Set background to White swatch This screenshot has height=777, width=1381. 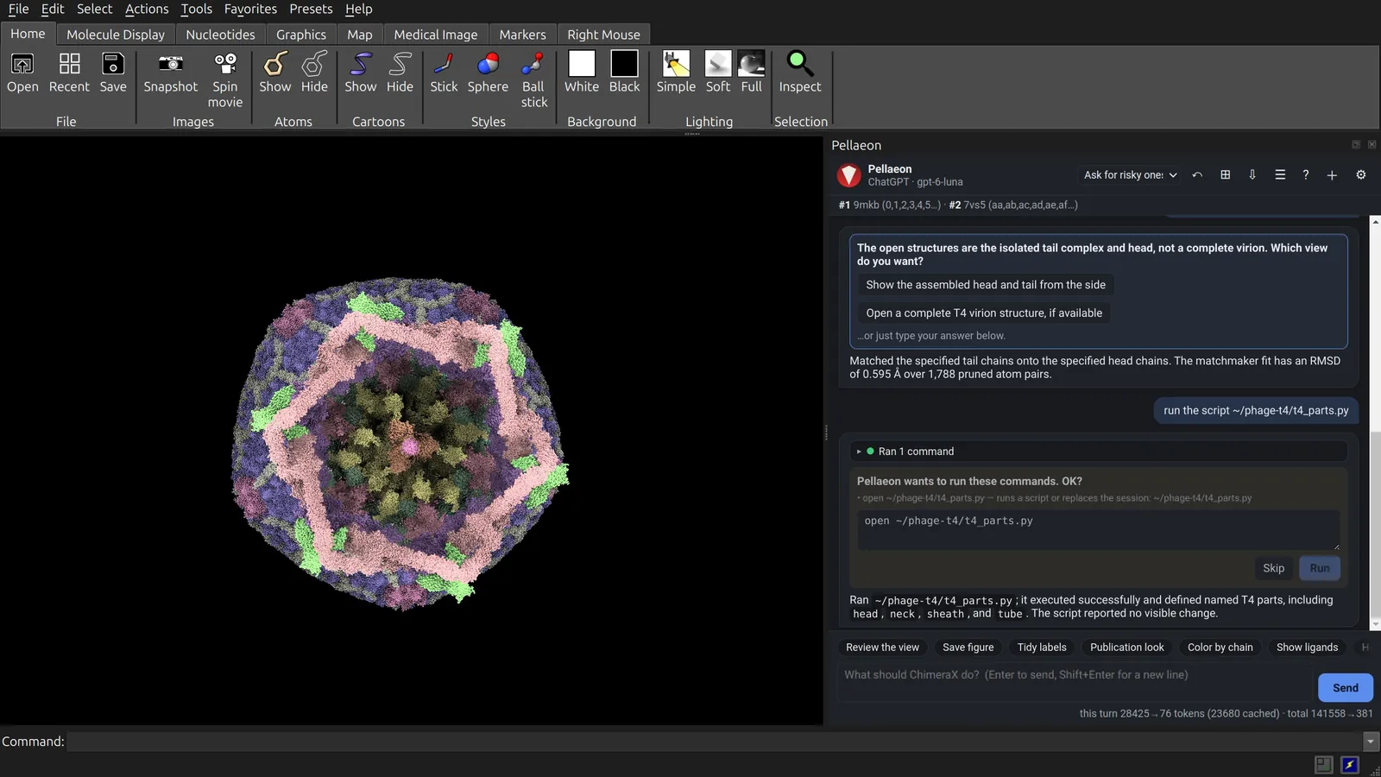pyautogui.click(x=582, y=73)
